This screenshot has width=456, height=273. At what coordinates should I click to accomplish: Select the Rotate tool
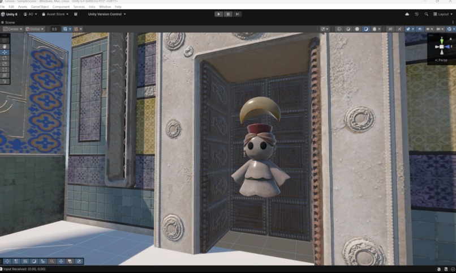[5, 58]
